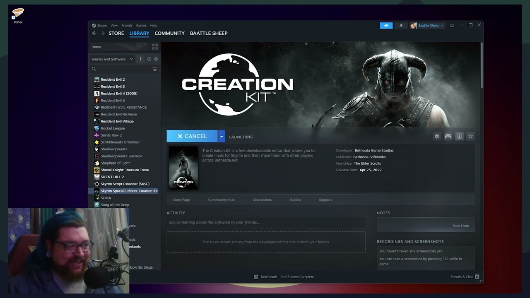Click Bethesda Softworks publisher link

(369, 157)
